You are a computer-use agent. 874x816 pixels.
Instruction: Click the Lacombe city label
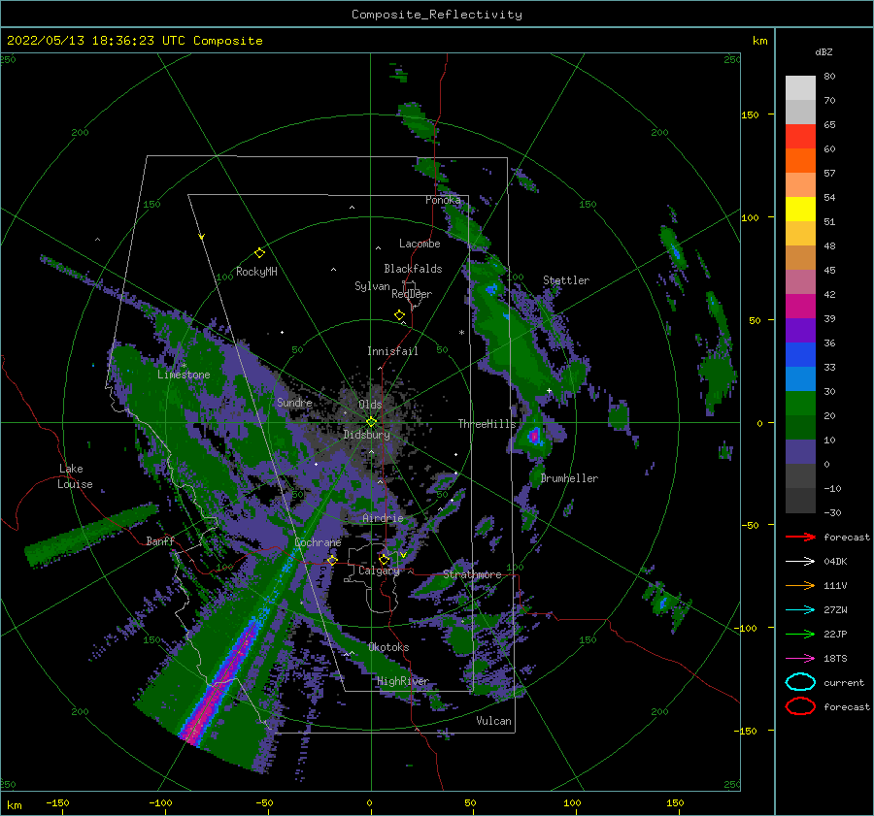click(420, 244)
